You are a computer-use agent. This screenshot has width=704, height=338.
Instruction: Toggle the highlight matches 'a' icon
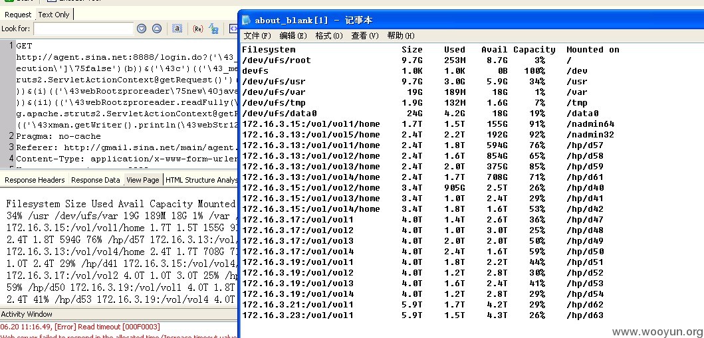(x=177, y=29)
